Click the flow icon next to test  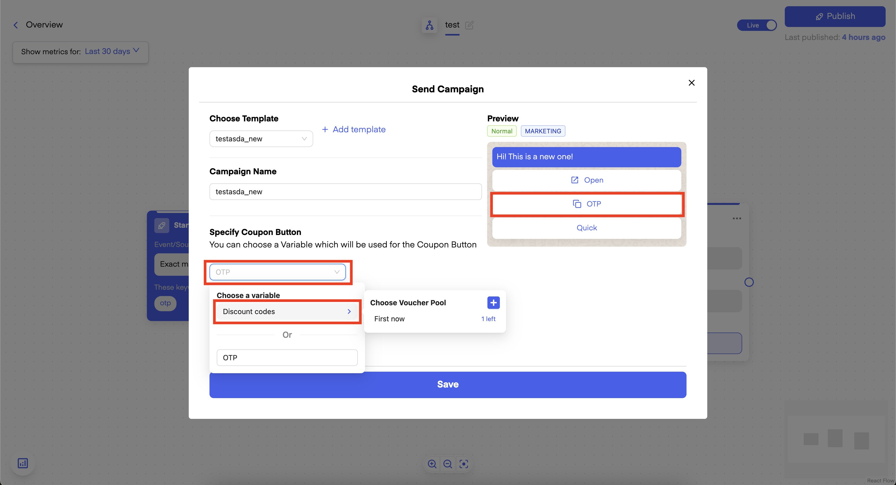point(429,25)
